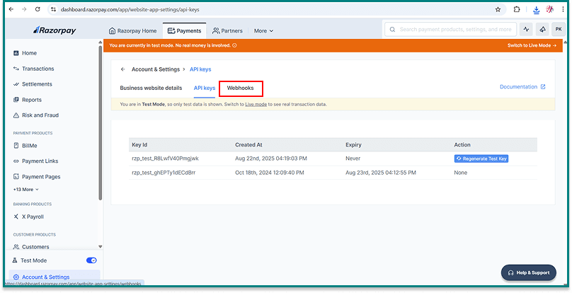Bookmark this page with the star icon
The width and height of the screenshot is (572, 293).
pos(498,9)
